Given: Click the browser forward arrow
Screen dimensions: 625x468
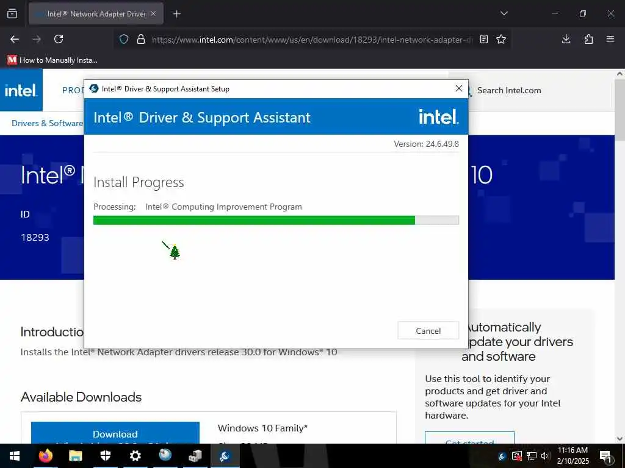Looking at the screenshot, I should point(37,39).
